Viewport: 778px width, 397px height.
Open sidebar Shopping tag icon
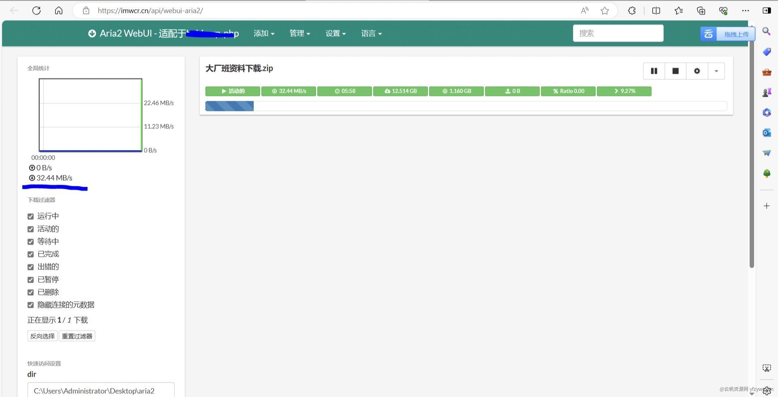pyautogui.click(x=767, y=52)
